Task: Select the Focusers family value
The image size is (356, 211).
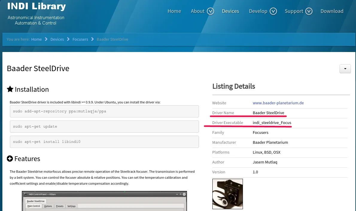Action: pyautogui.click(x=260, y=132)
